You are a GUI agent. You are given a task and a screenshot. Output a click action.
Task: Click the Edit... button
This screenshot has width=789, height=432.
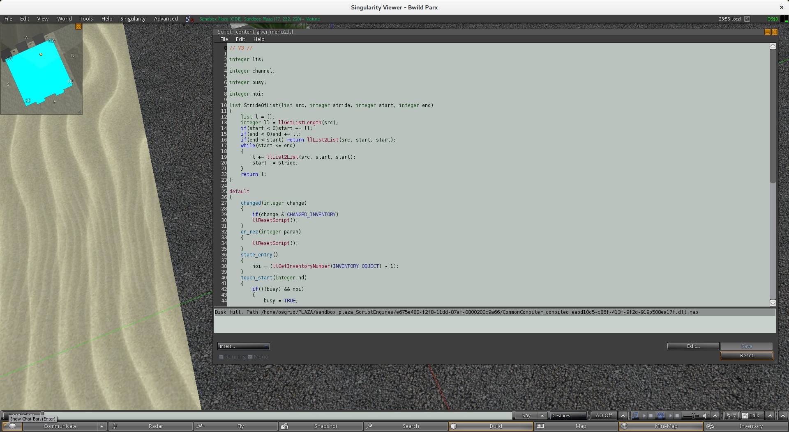tap(693, 346)
